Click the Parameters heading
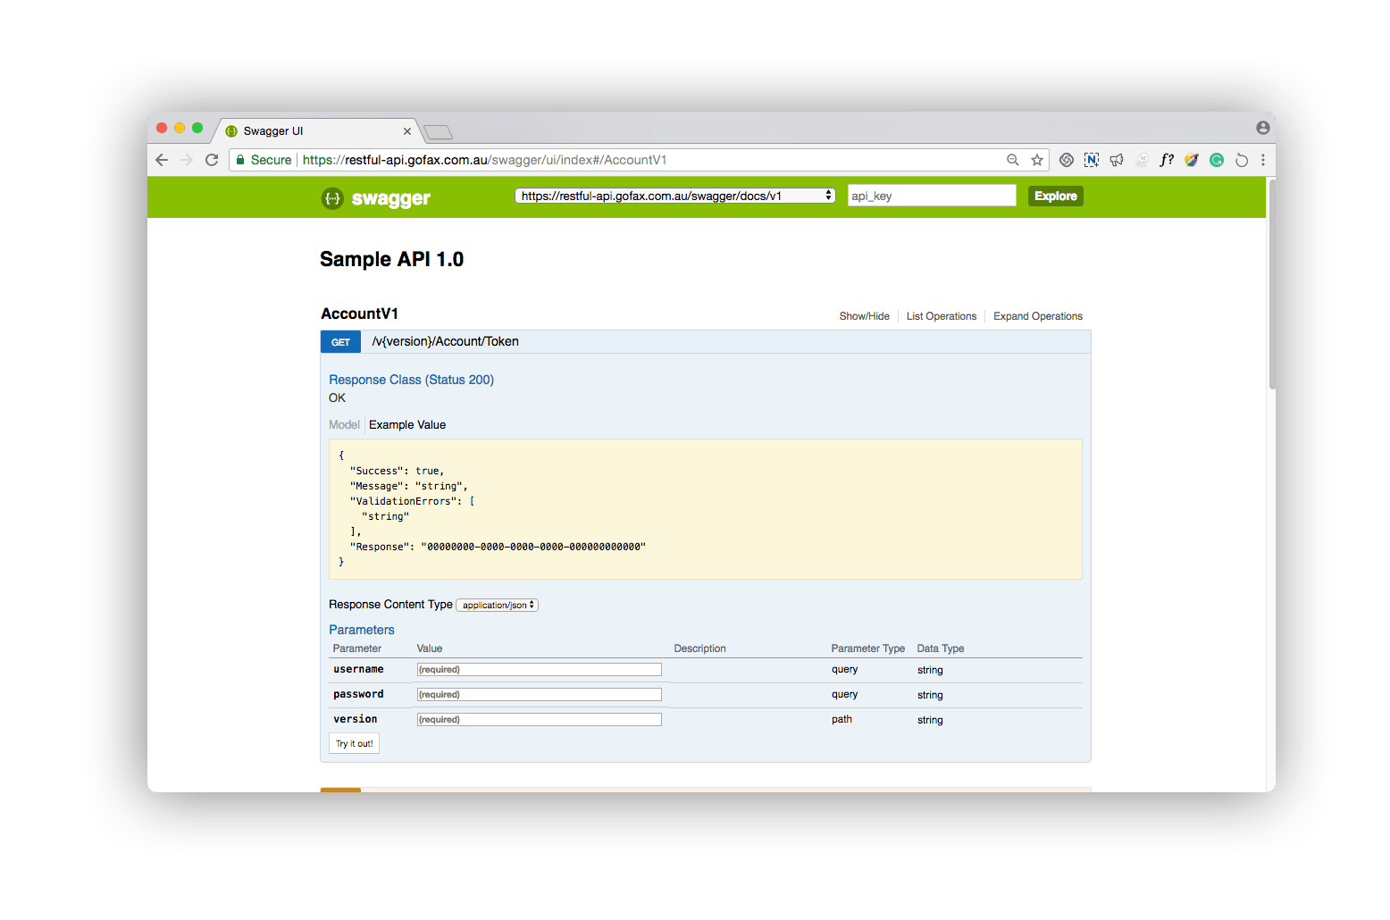1390x920 pixels. tap(361, 630)
